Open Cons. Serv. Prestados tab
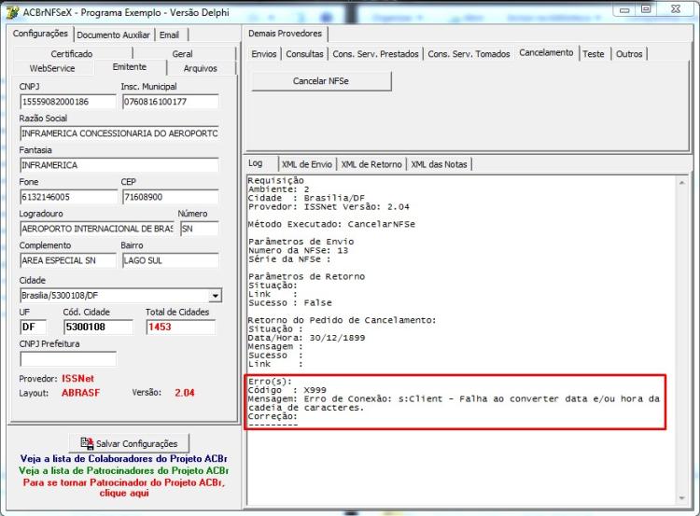Screen dimensions: 700x516 pyautogui.click(x=375, y=54)
